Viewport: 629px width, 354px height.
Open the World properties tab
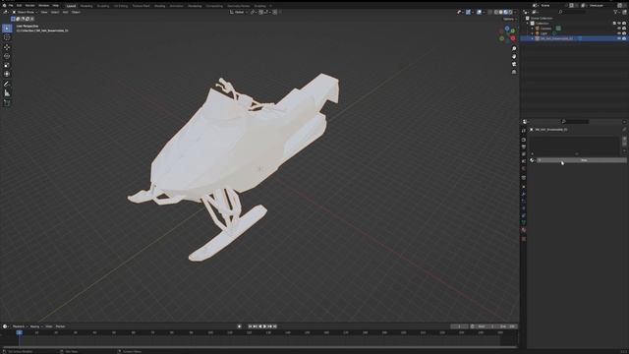click(x=524, y=169)
